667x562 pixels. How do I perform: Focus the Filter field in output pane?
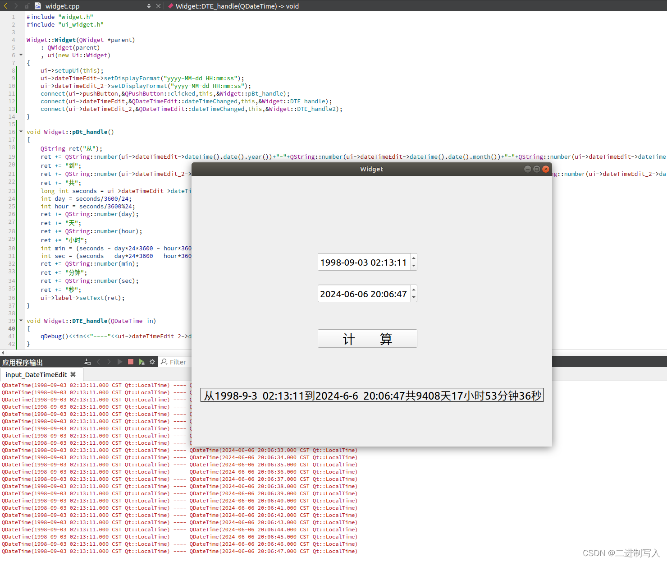(176, 362)
